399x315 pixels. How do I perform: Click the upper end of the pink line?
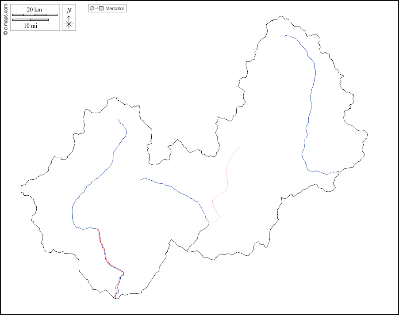[x=241, y=146]
